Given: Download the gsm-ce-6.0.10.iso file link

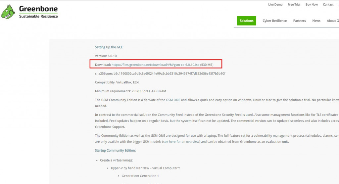Looking at the screenshot, I should point(156,65).
